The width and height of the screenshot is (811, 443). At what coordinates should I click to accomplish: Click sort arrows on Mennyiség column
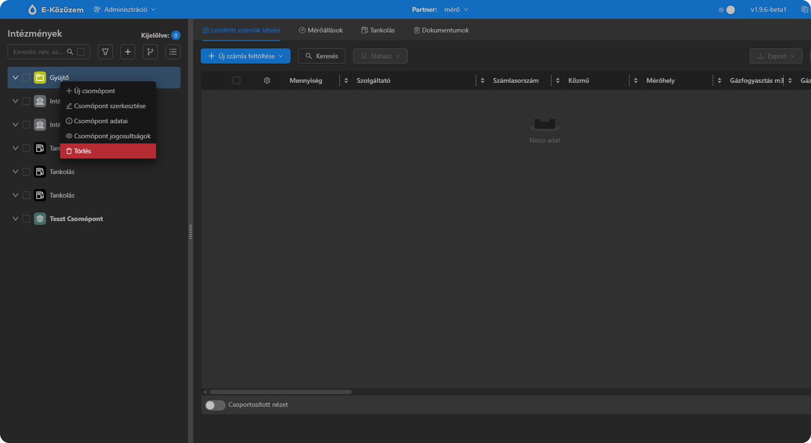[x=346, y=80]
